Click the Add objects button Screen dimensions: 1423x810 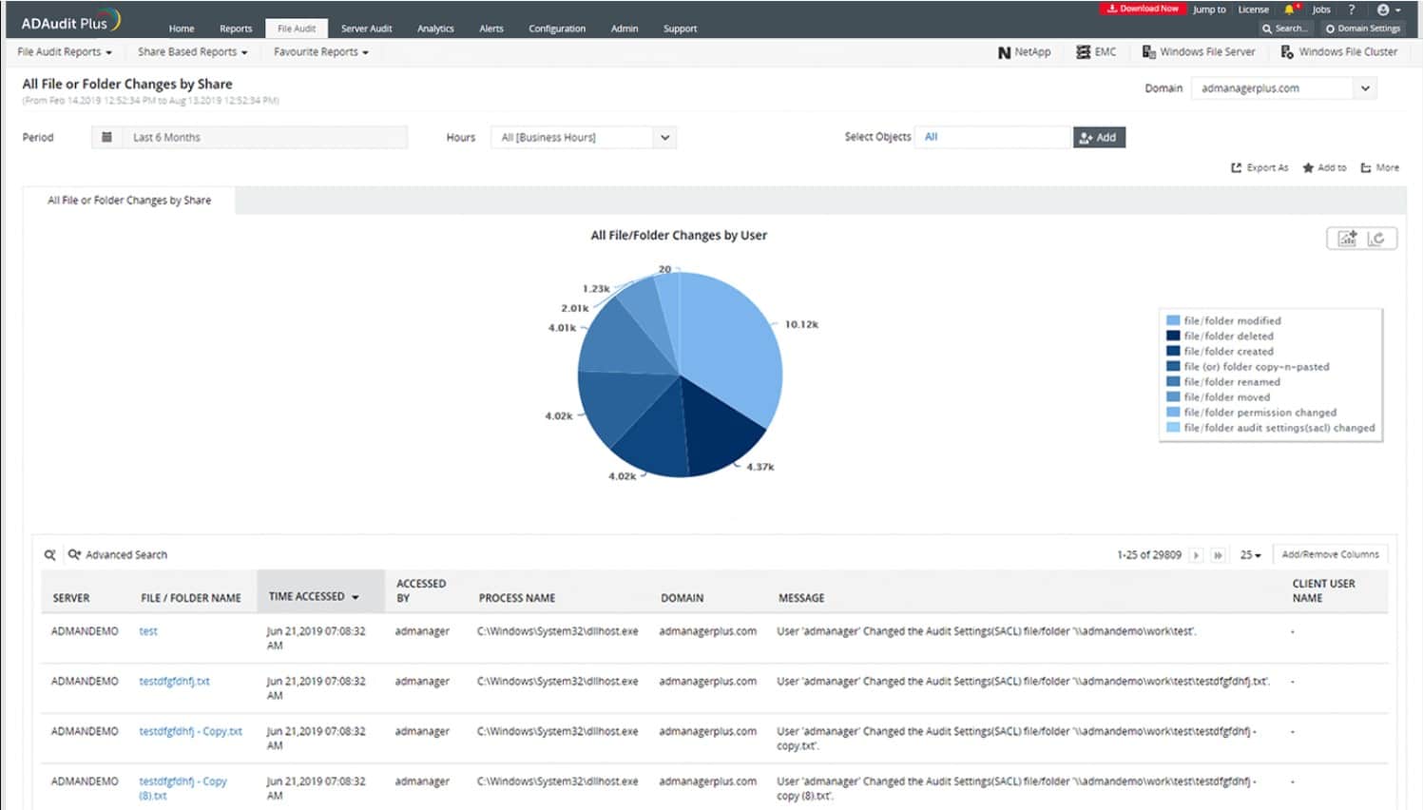click(1099, 138)
